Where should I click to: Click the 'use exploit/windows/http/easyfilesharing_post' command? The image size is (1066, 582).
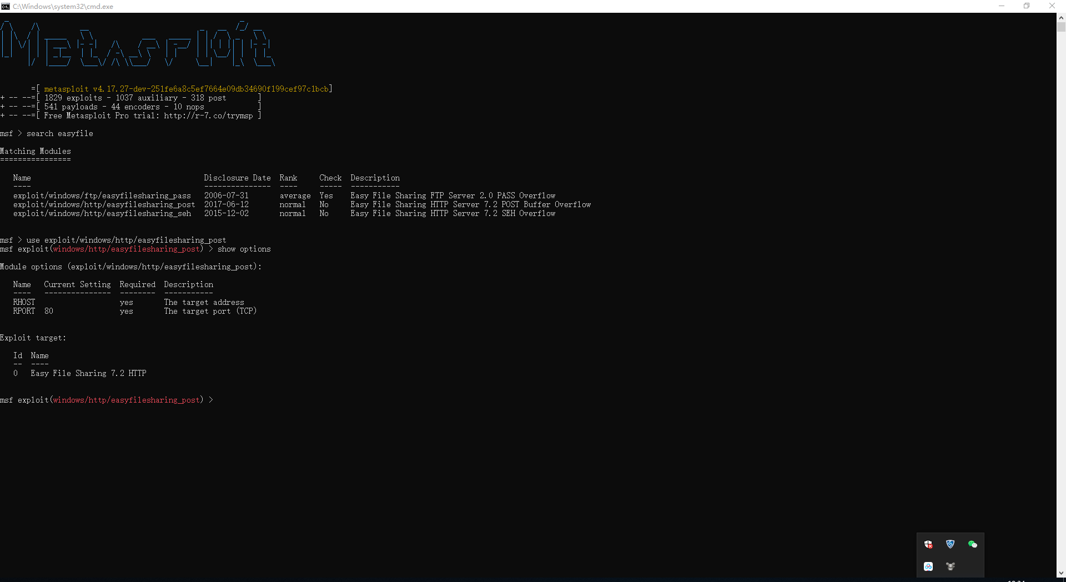point(127,240)
